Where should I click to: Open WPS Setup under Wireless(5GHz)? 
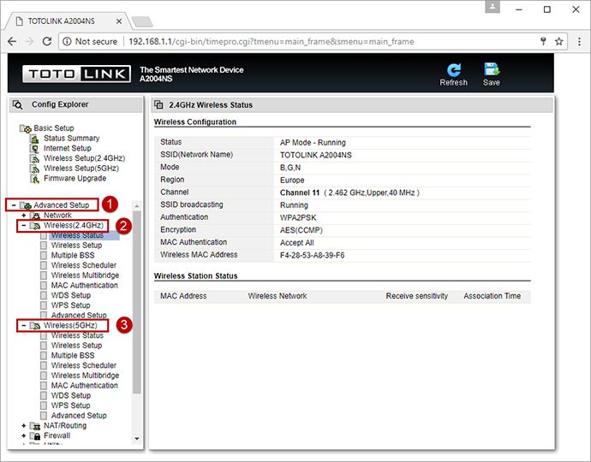pos(71,406)
